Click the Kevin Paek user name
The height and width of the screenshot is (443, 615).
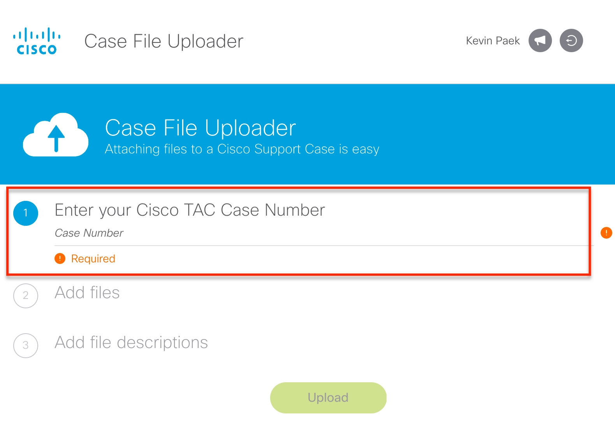pyautogui.click(x=492, y=41)
